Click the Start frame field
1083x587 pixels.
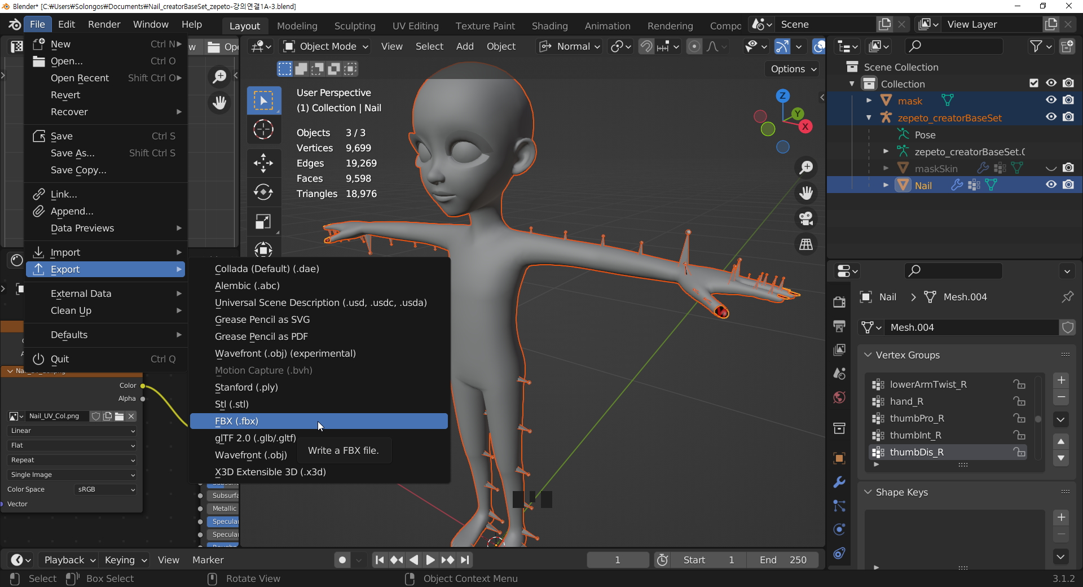pos(709,560)
